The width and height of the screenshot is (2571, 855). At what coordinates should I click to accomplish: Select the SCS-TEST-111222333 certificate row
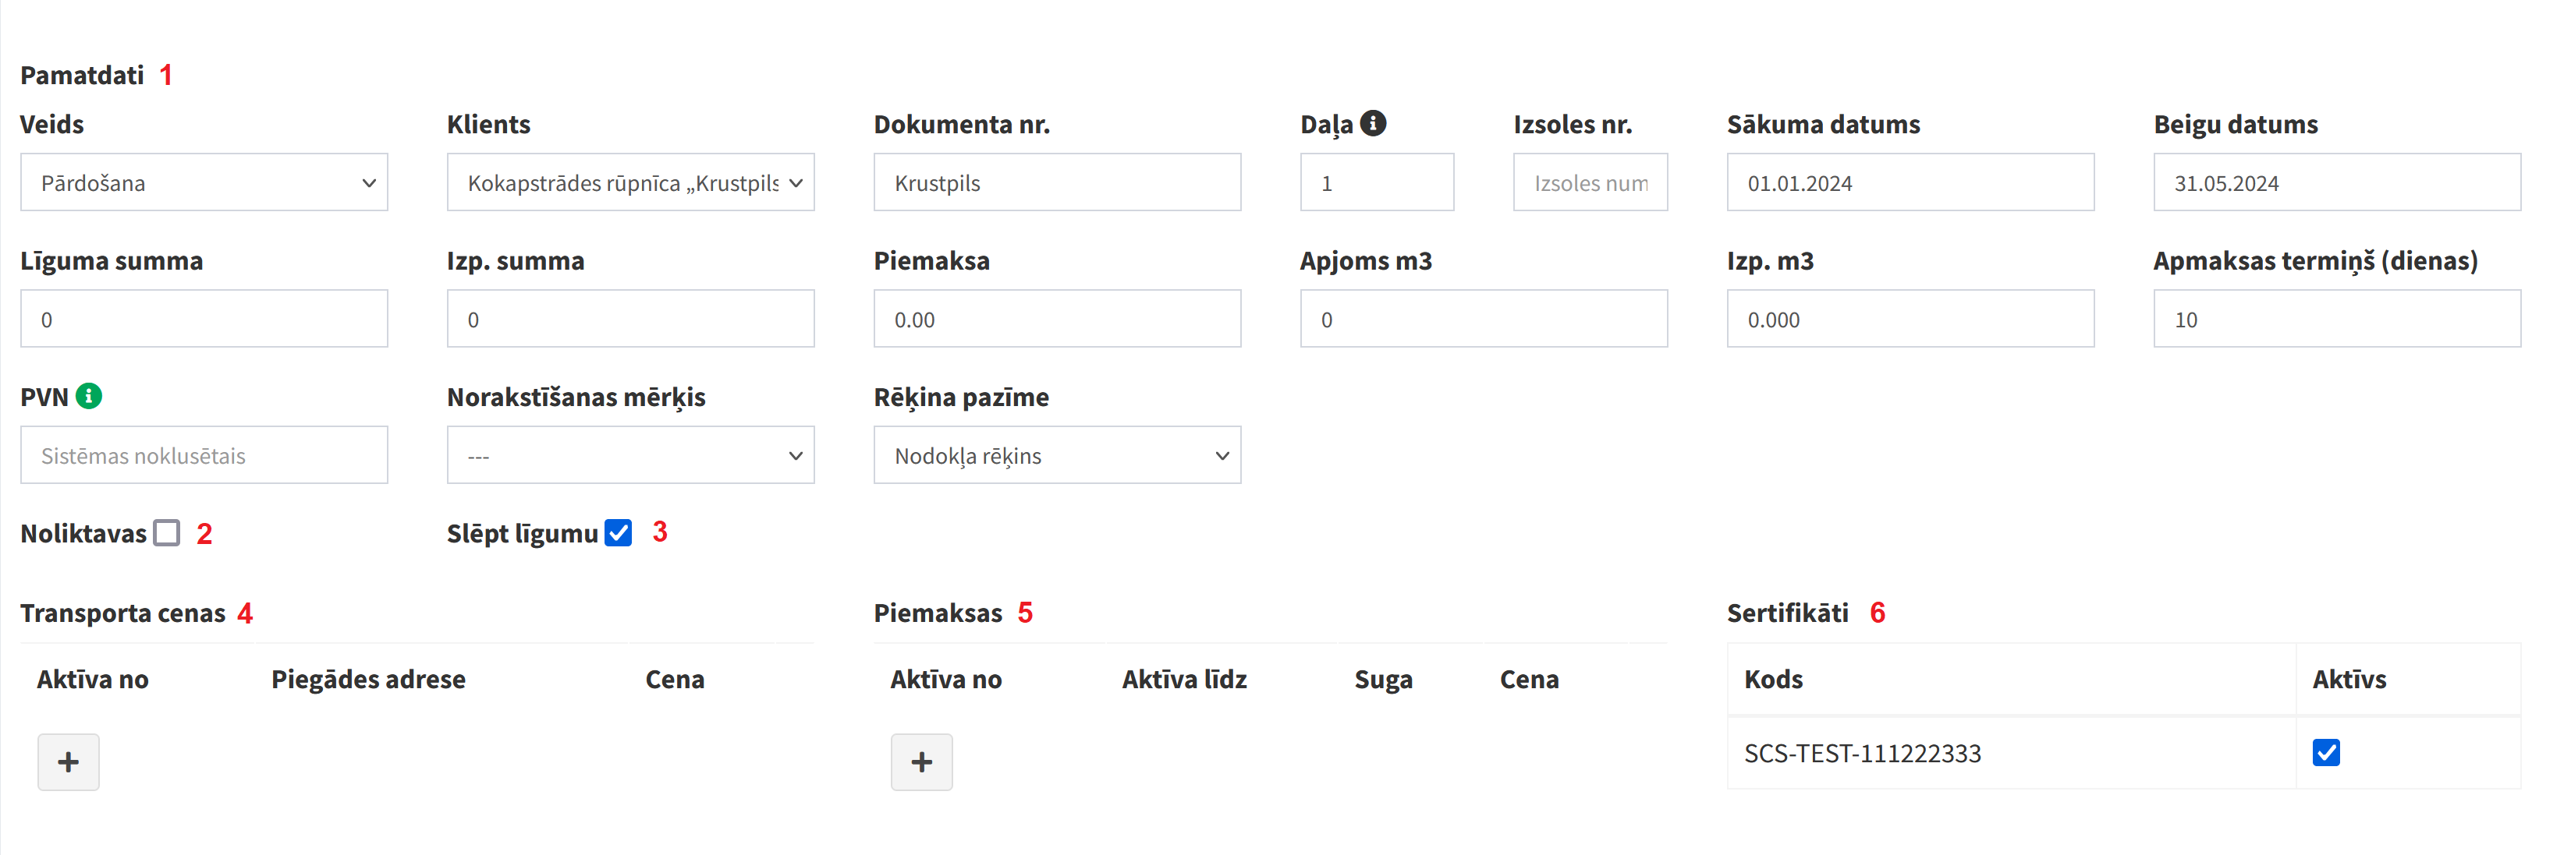click(x=1863, y=753)
